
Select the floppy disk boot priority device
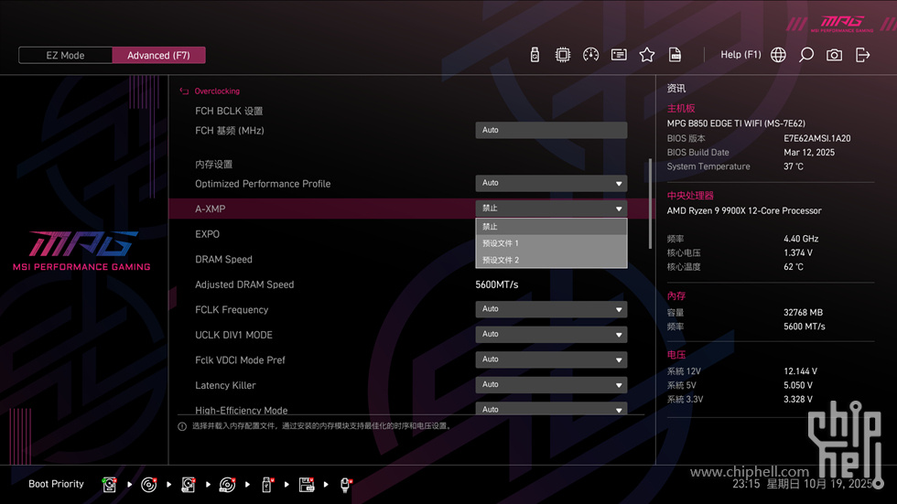[307, 484]
